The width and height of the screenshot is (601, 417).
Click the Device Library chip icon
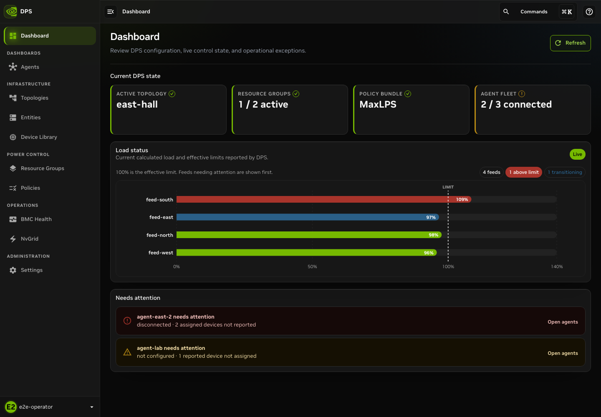tap(13, 137)
